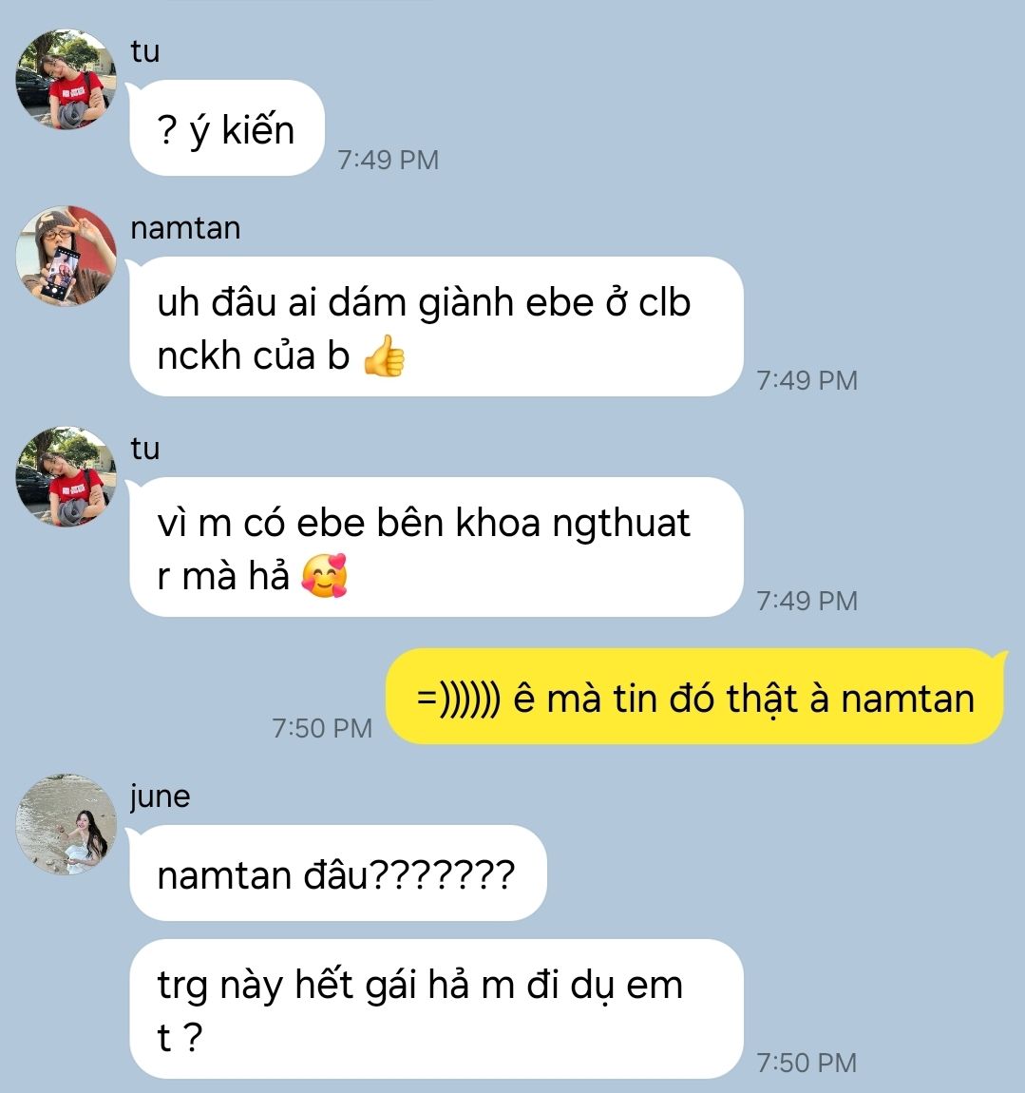This screenshot has width=1025, height=1093.
Task: Open namtan's profile avatar
Action: tap(66, 256)
